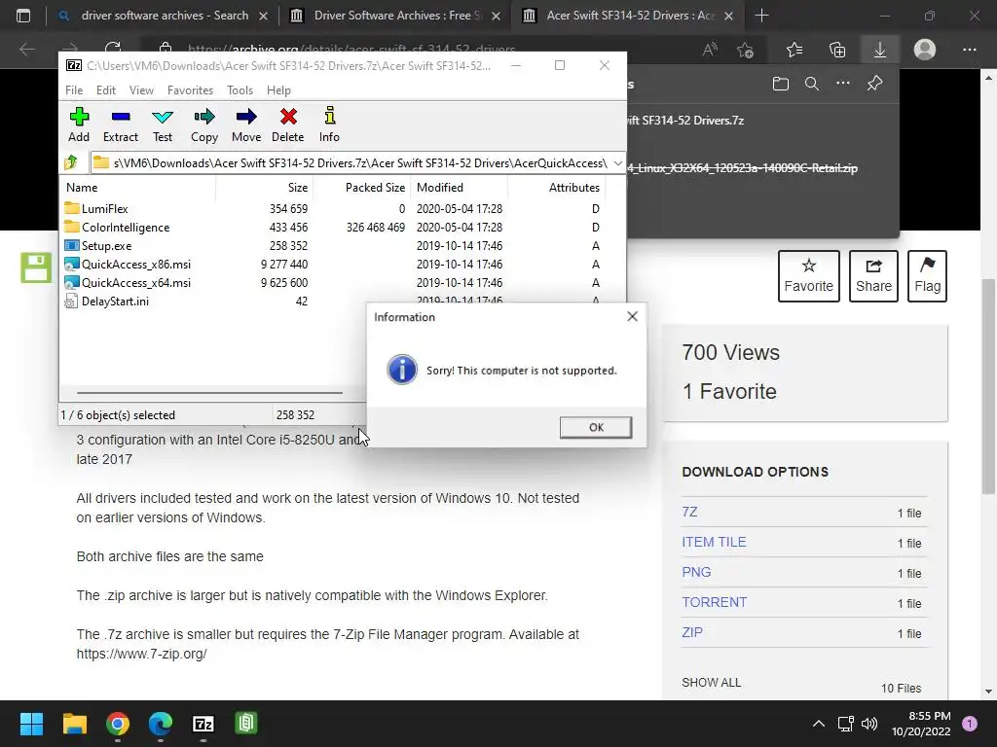Viewport: 997px width, 747px height.
Task: Click the Read aloud icon in address bar
Action: coord(710,50)
